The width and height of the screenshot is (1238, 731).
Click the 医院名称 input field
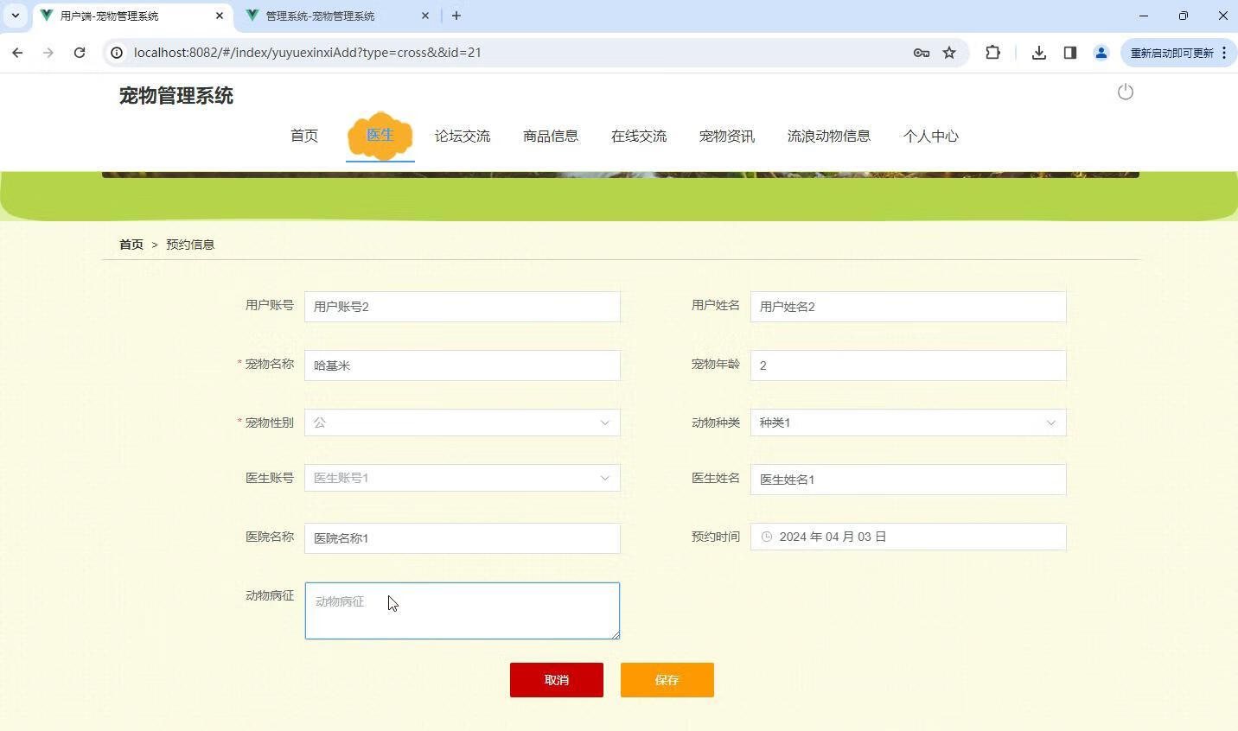point(463,538)
